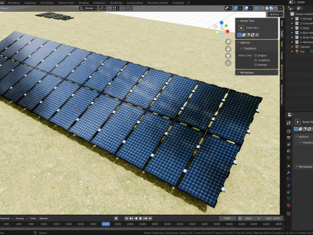Switch to rendered viewport shading
313x235 pixels.
click(276, 8)
